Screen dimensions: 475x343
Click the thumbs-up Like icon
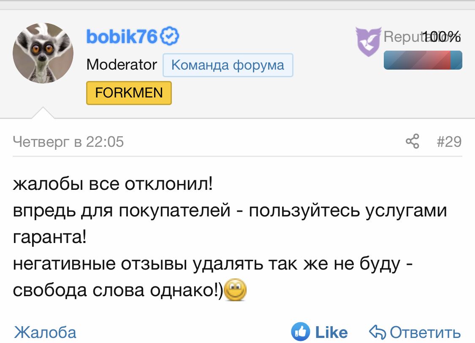pyautogui.click(x=301, y=332)
